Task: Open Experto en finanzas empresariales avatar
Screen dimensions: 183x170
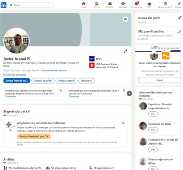Action: tap(143, 106)
